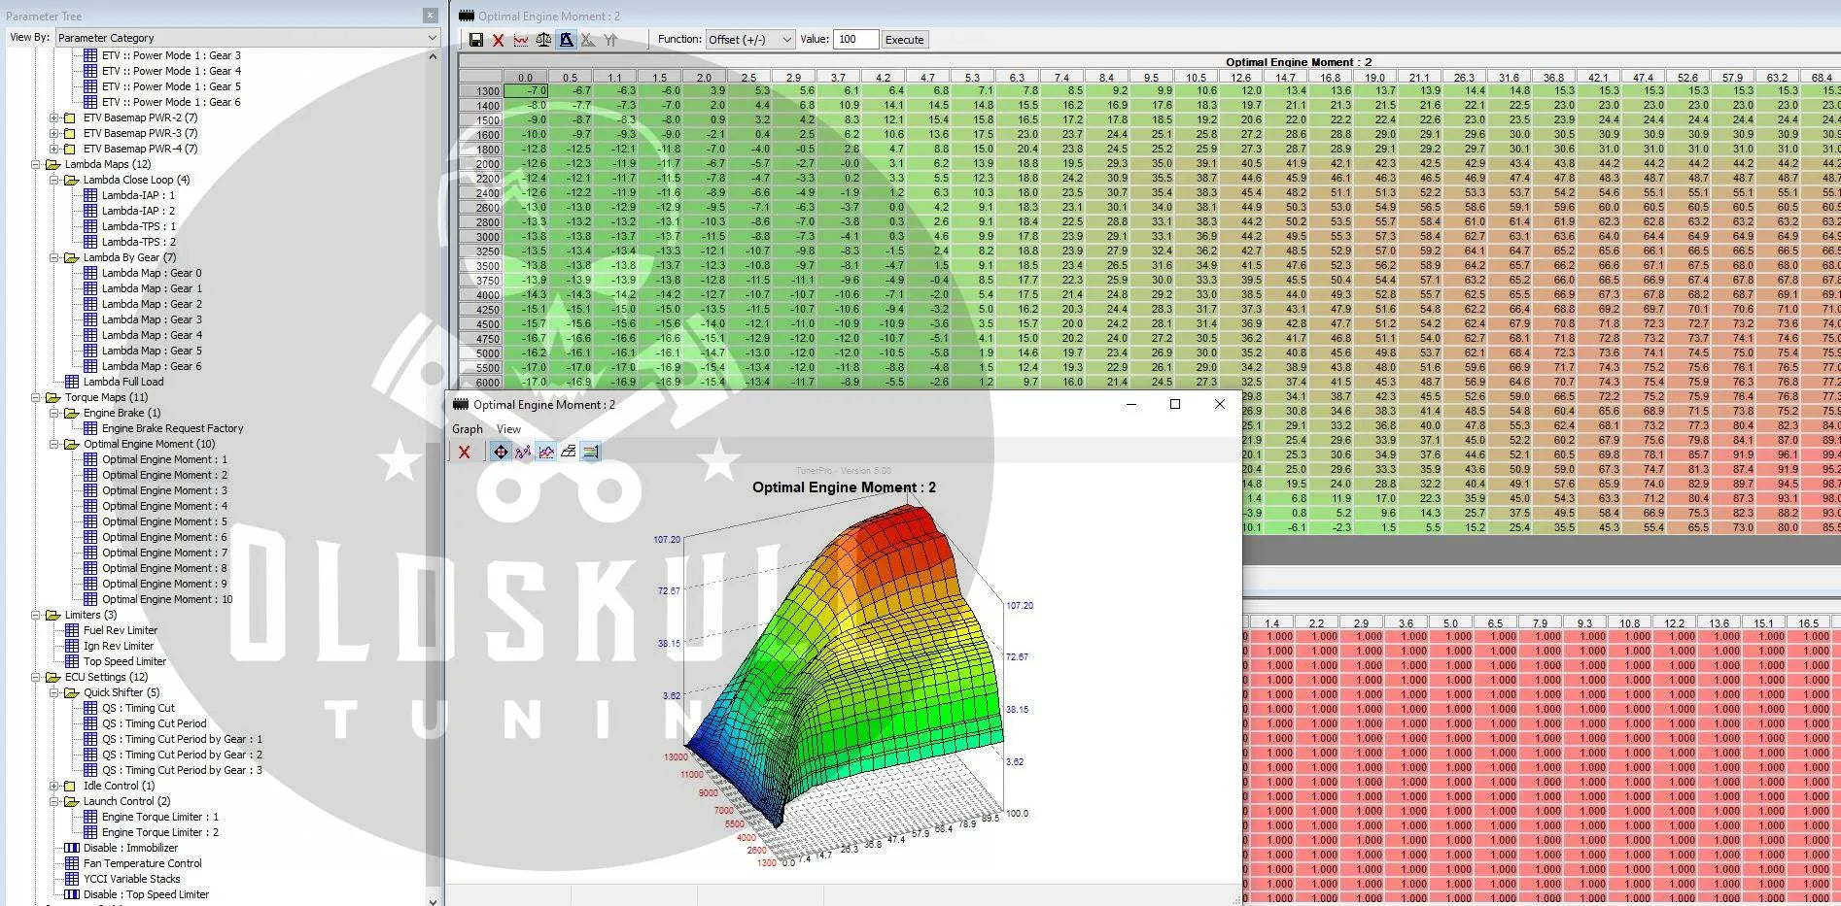Click the balance scales toolbar icon
The image size is (1841, 906).
point(543,40)
